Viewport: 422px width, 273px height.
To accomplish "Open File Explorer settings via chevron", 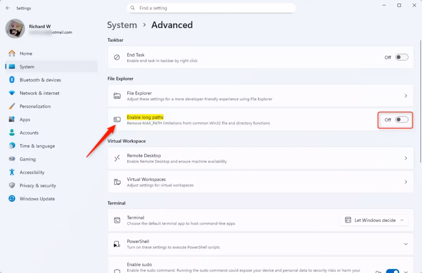I will point(406,96).
